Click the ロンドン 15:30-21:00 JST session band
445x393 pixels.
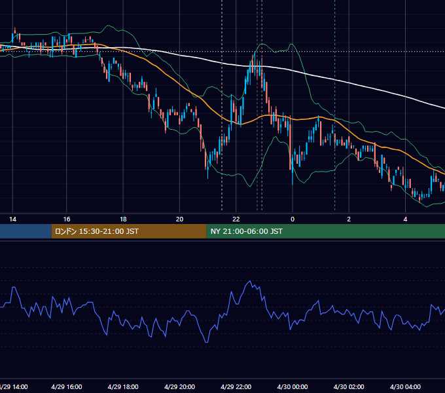[129, 231]
